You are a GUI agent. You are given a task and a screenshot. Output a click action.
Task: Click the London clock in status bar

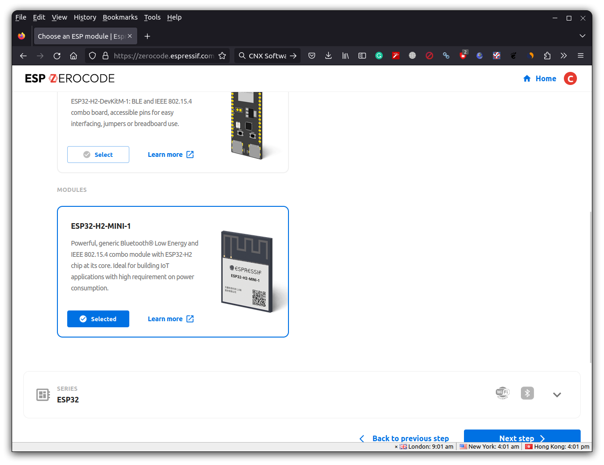point(426,446)
